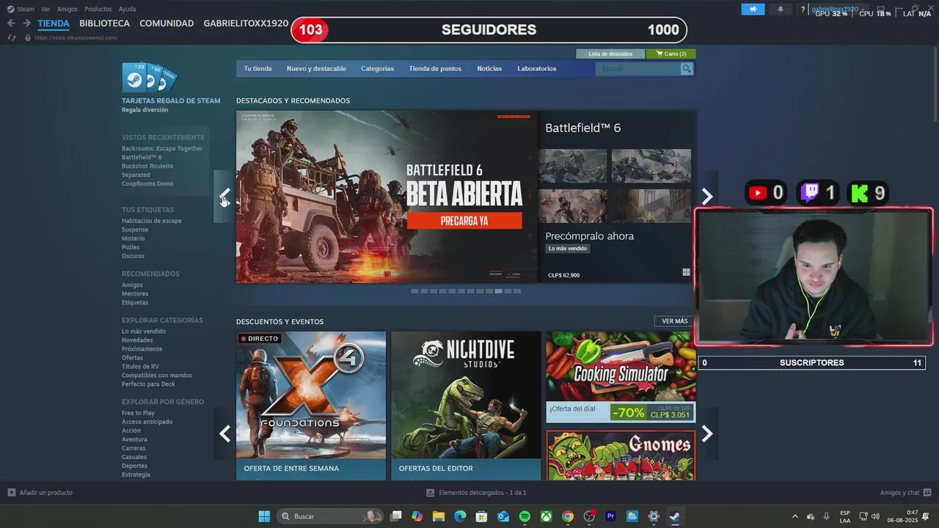
Task: Open Lo más vendido category link
Action: pyautogui.click(x=144, y=331)
